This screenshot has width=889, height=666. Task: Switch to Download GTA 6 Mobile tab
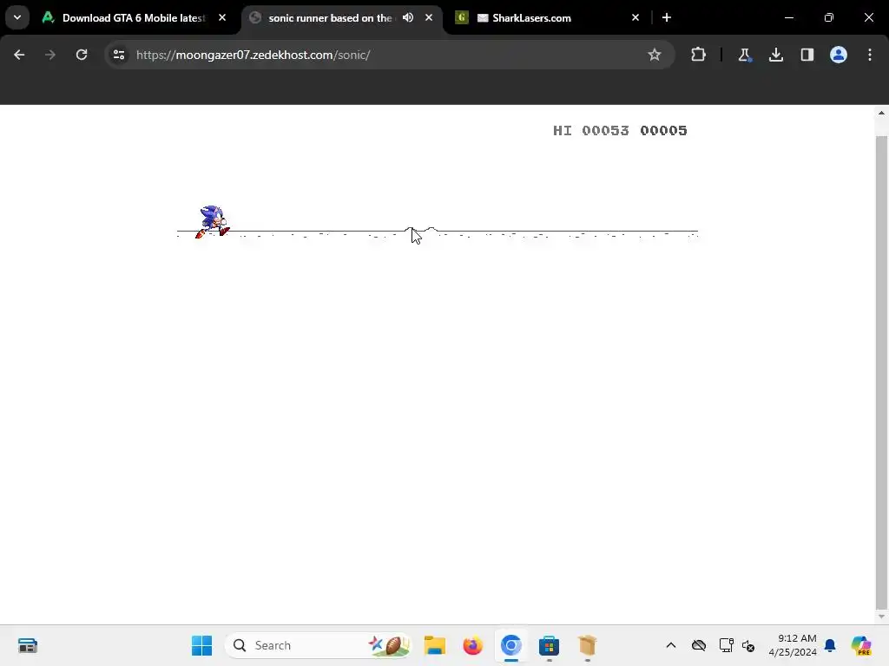[133, 18]
